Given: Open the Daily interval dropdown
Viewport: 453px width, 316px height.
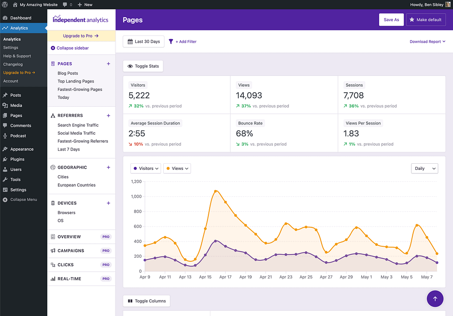Looking at the screenshot, I should pos(424,169).
